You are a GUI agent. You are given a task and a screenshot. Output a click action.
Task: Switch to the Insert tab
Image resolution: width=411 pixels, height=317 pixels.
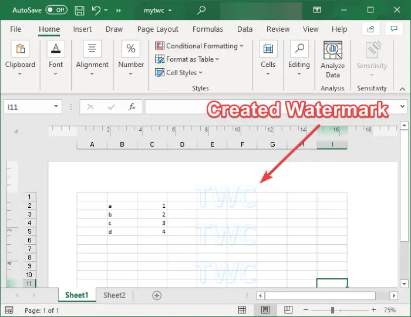(82, 29)
